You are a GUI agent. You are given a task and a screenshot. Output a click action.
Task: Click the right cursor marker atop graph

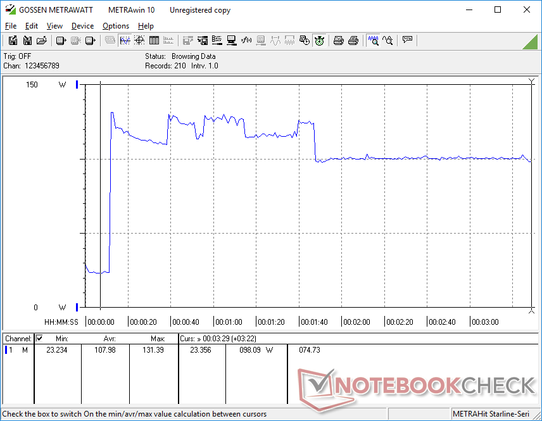pos(532,81)
